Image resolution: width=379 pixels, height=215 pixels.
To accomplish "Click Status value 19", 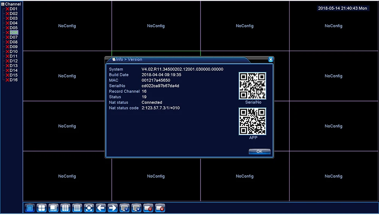I will pos(144,97).
